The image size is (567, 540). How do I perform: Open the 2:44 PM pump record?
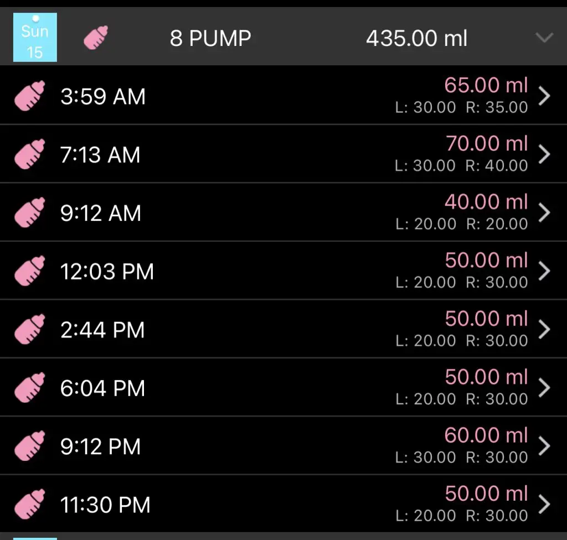[x=283, y=329]
